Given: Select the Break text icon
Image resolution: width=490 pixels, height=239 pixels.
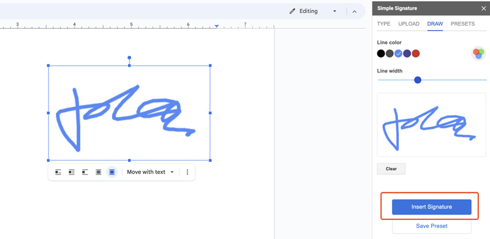Looking at the screenshot, I should 85,172.
